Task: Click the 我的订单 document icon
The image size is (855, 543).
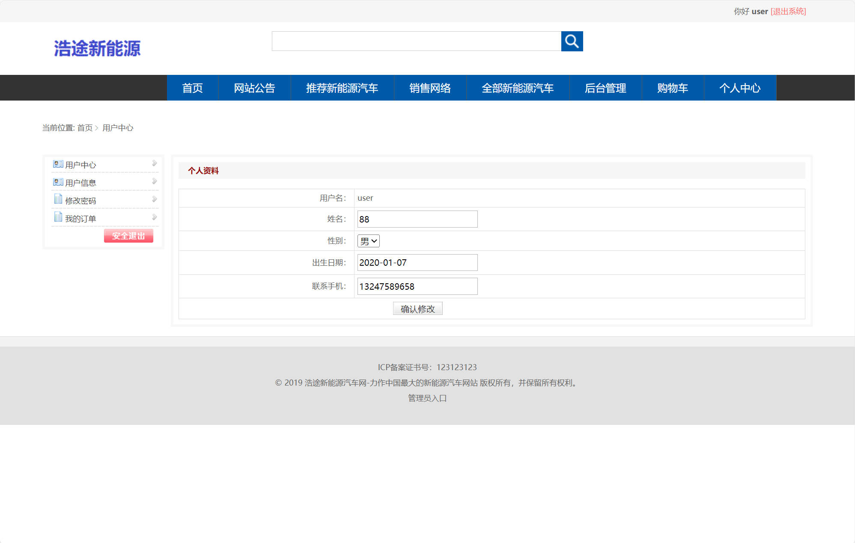Action: 58,217
